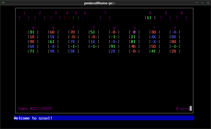Click the window title posixru@home-pc:~
211x129 pixels.
[x=100, y=3]
